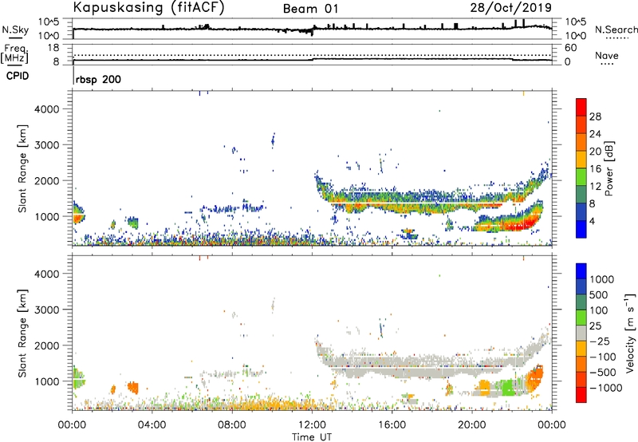Image resolution: width=638 pixels, height=442 pixels.
Task: Click the '3000' tick of the power panel
Action: 47,145
